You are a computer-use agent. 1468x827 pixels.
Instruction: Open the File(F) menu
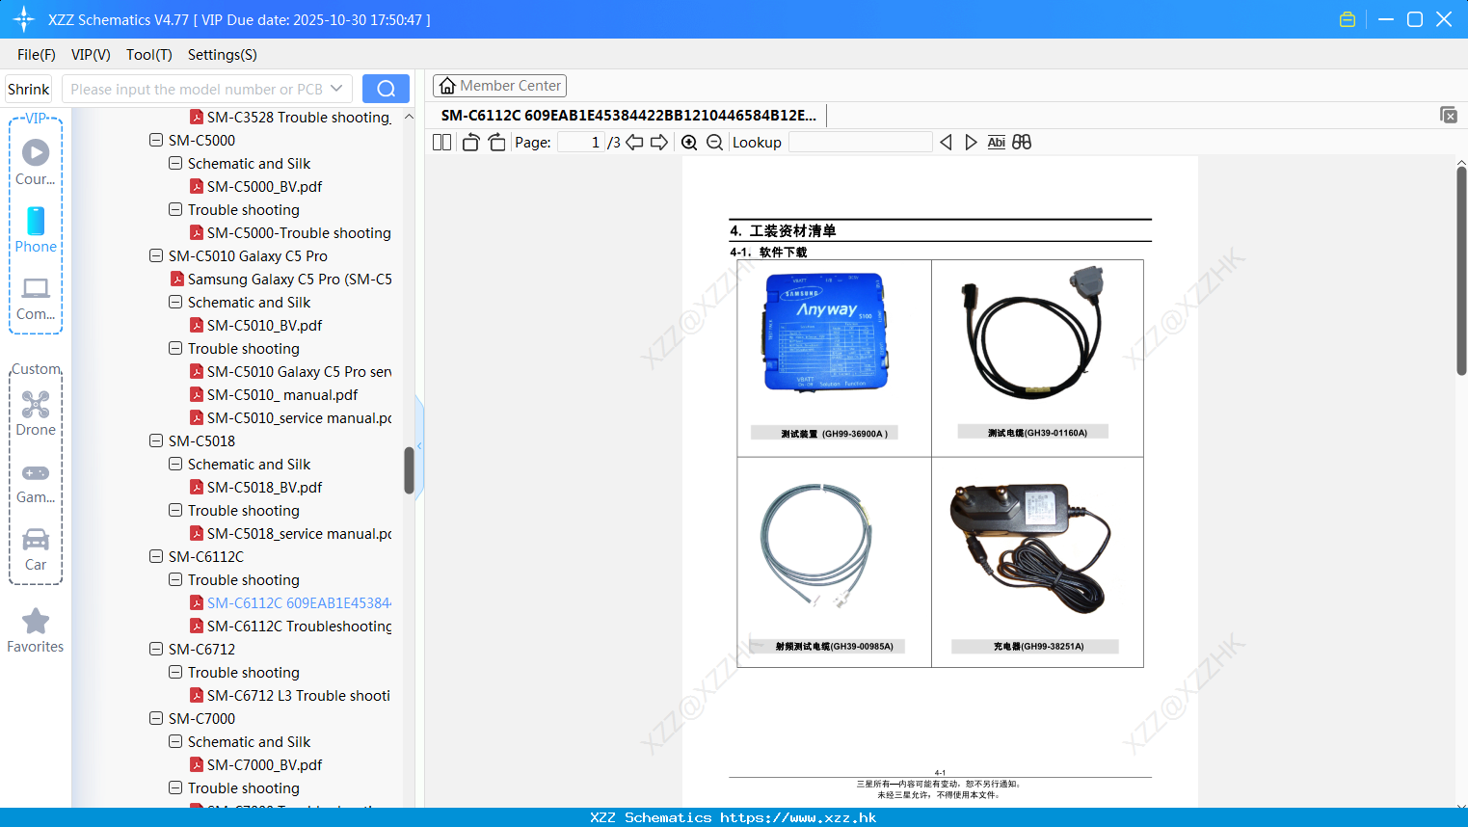[37, 55]
